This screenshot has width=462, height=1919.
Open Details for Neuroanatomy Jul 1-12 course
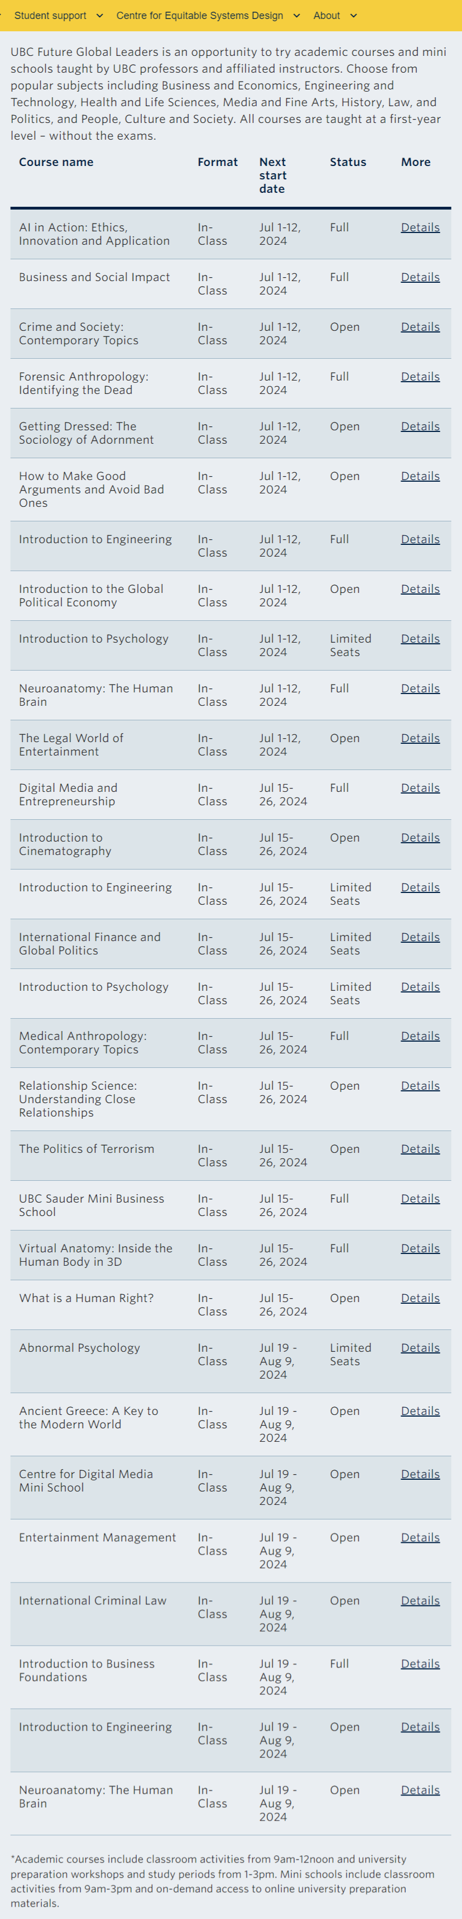420,689
